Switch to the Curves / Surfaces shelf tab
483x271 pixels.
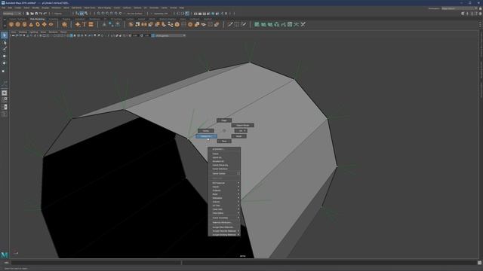point(17,19)
